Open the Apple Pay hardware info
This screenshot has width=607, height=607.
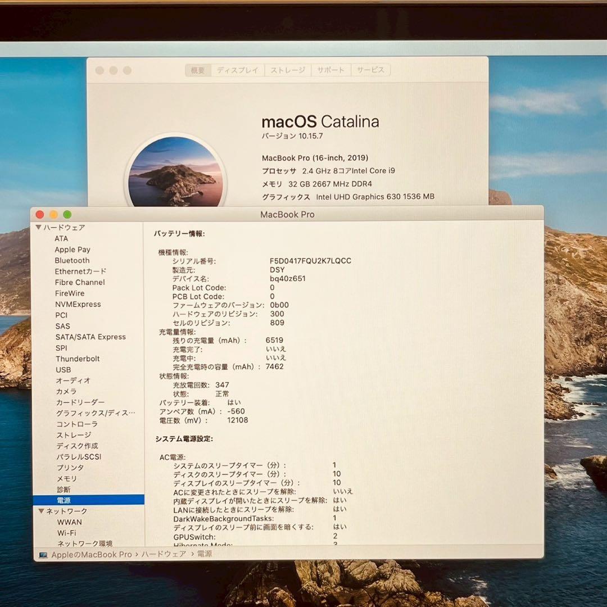(x=73, y=249)
